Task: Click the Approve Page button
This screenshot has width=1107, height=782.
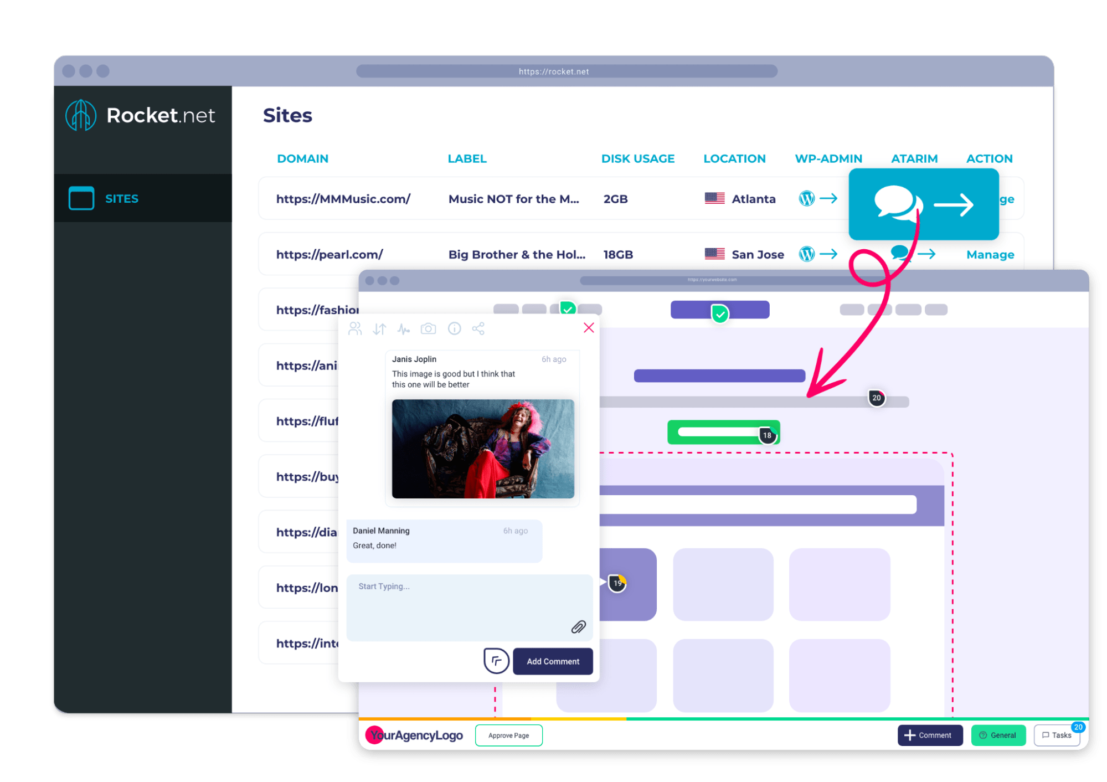Action: tap(508, 735)
